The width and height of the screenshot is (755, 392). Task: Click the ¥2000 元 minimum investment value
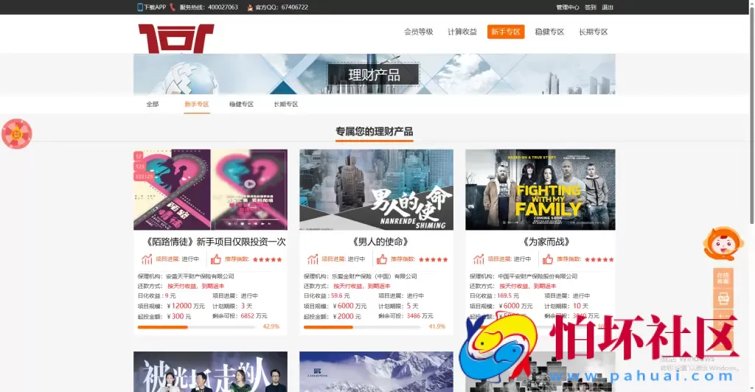point(347,317)
